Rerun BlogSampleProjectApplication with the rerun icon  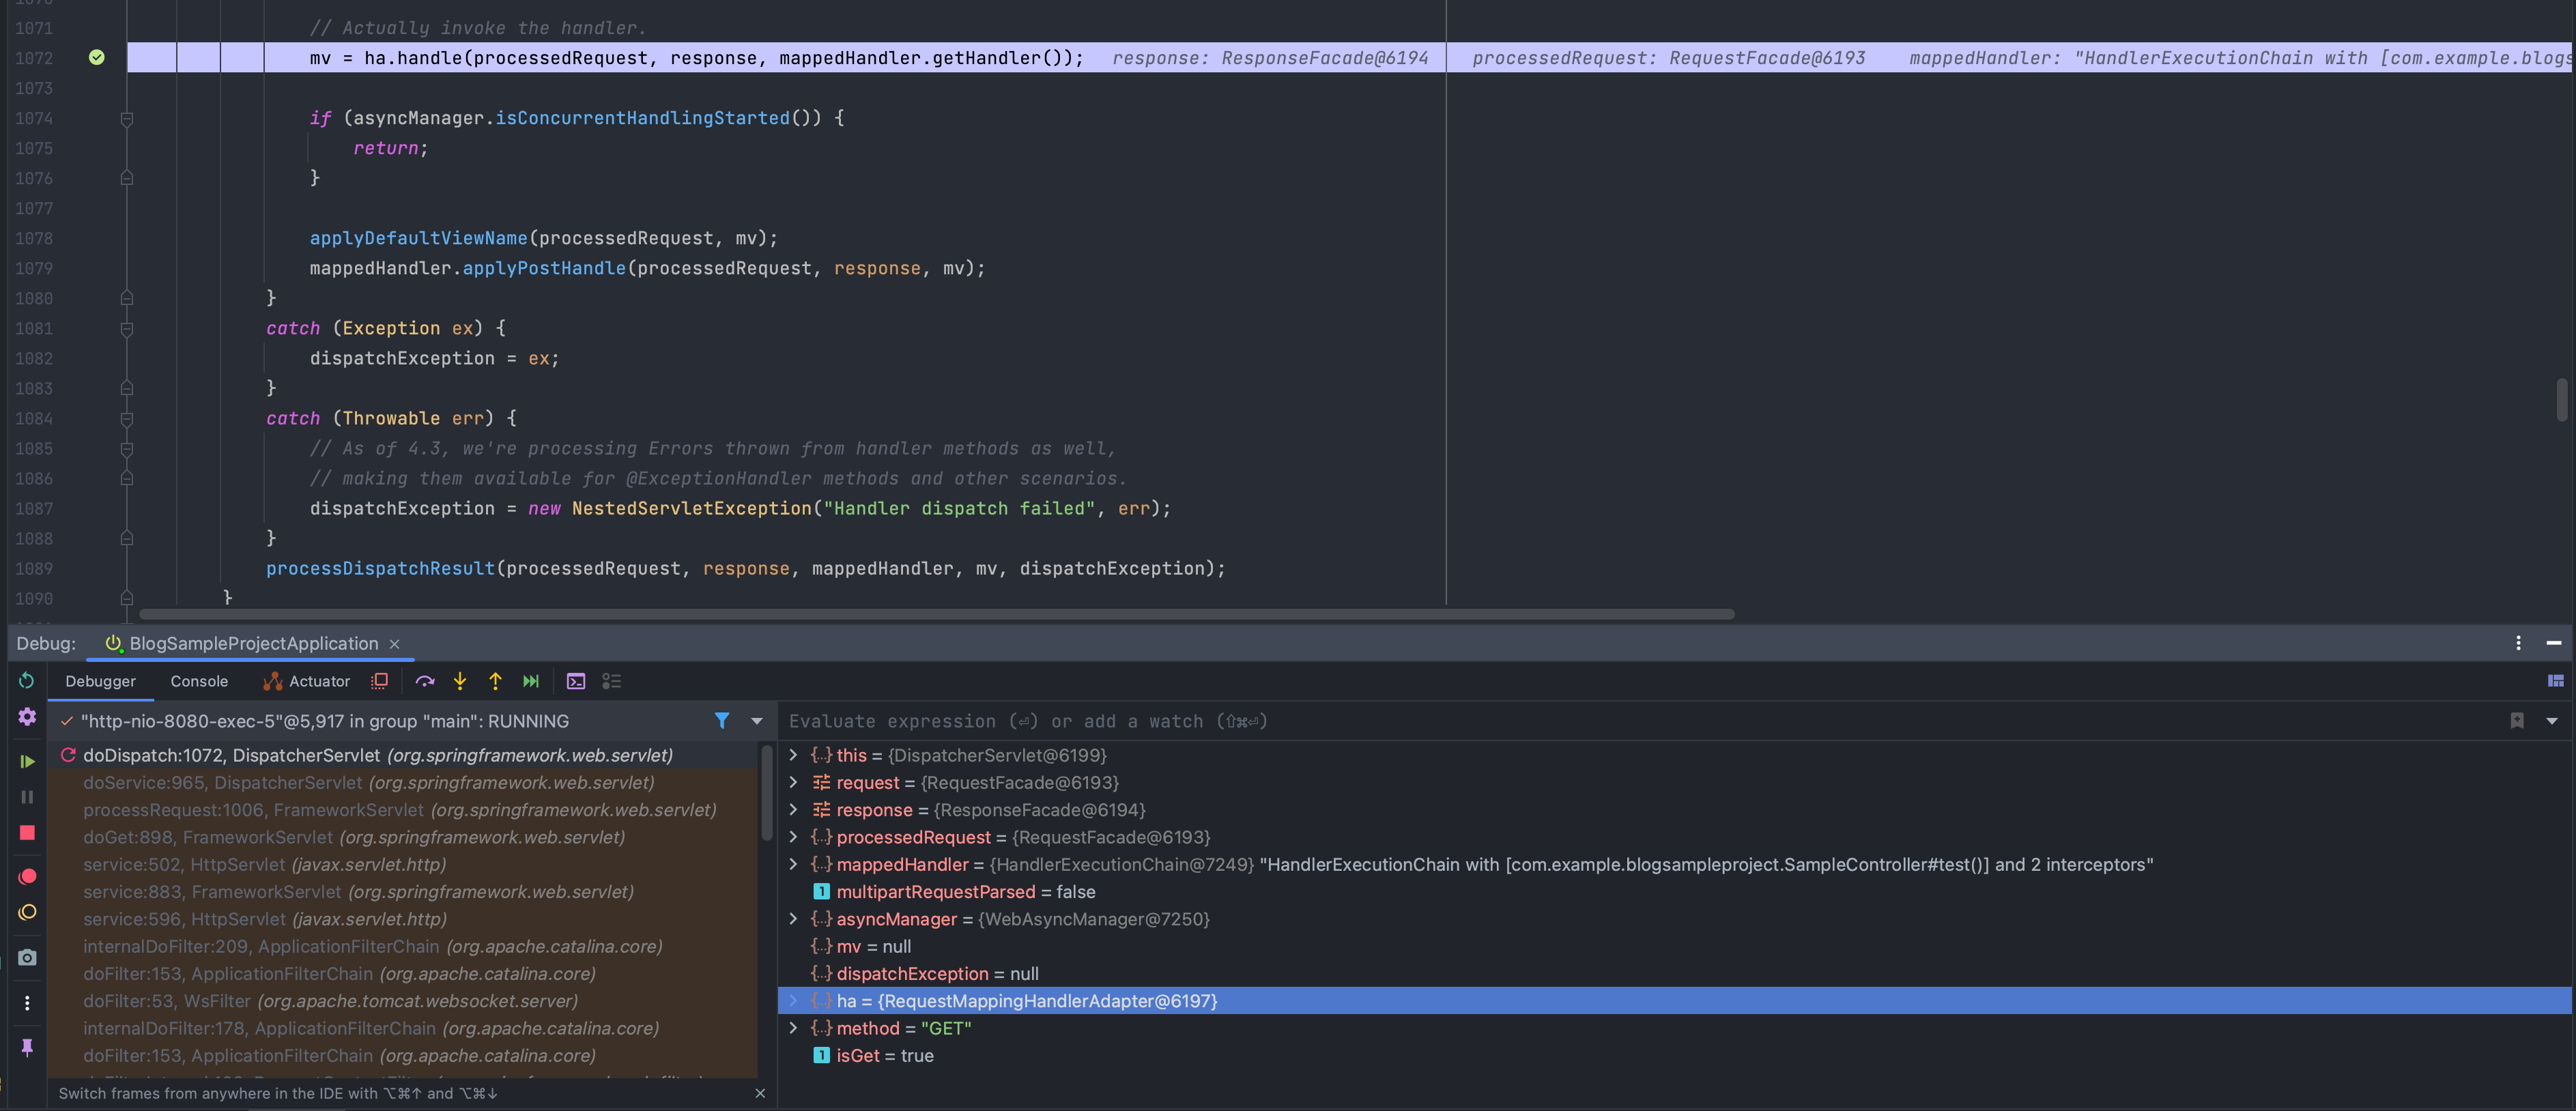(x=27, y=681)
